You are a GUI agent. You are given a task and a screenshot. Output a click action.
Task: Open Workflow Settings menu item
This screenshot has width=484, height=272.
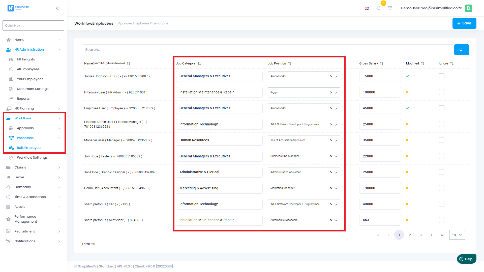[x=32, y=157]
